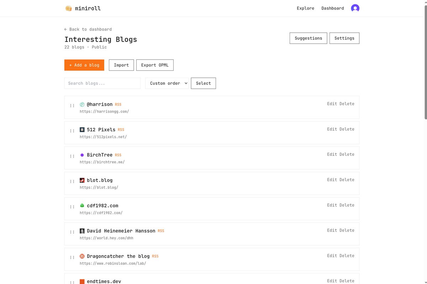
Task: Click the purple BirchTree favicon
Action: [82, 155]
